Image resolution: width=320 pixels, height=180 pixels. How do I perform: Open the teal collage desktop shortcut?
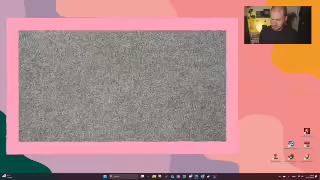(x=291, y=144)
